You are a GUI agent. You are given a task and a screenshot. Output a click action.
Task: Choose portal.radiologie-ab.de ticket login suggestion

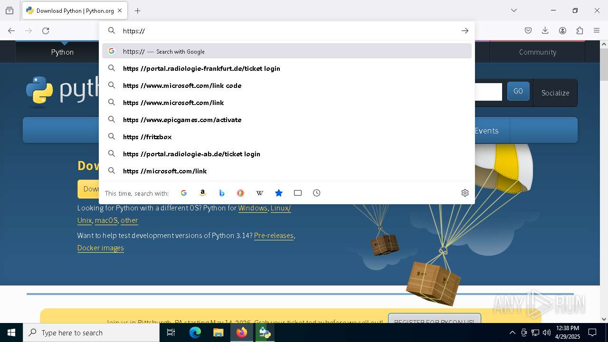287,154
